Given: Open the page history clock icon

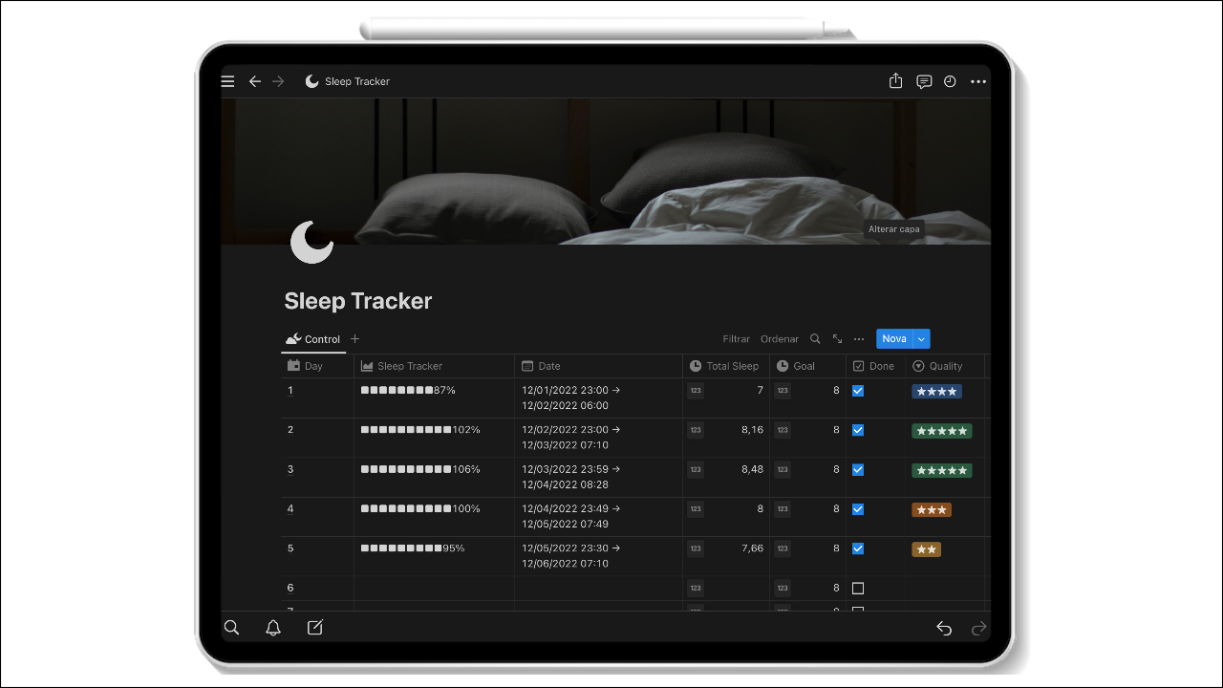Looking at the screenshot, I should pyautogui.click(x=949, y=81).
